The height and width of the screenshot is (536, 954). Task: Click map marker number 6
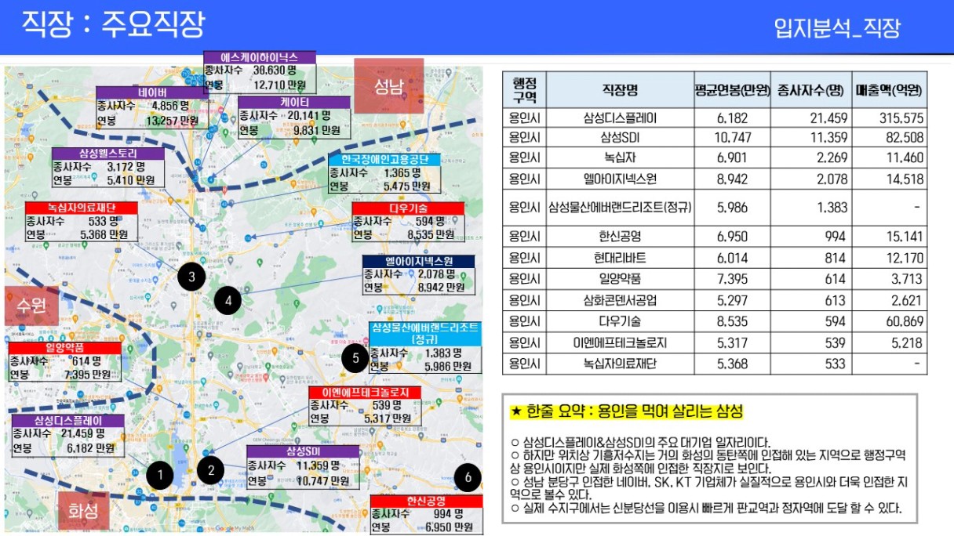coord(468,476)
